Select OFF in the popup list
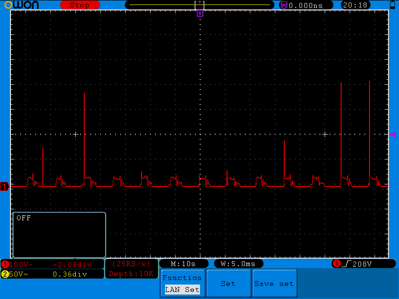 (x=23, y=218)
